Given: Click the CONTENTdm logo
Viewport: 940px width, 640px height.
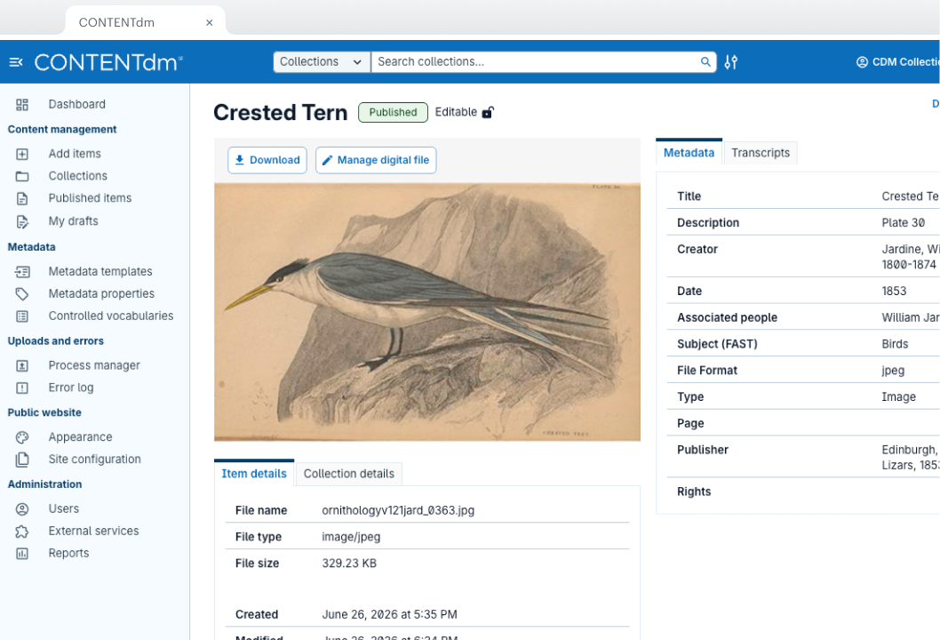Looking at the screenshot, I should click(108, 62).
